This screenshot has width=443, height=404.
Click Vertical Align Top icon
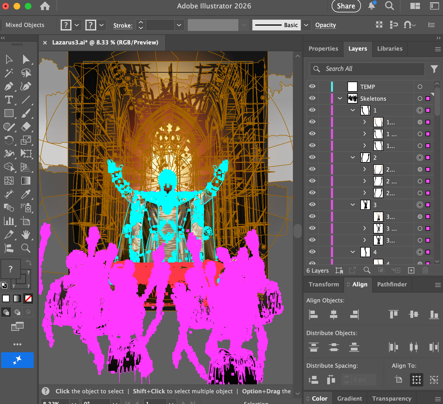point(394,314)
